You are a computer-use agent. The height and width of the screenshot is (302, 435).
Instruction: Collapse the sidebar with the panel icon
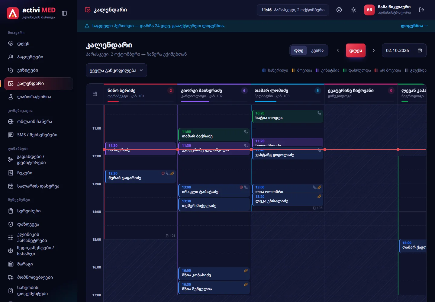[64, 13]
